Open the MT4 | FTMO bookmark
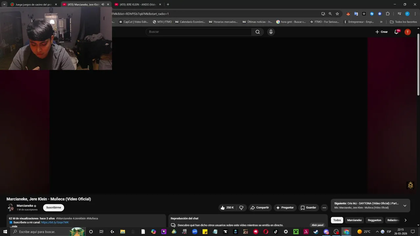This screenshot has width=420, height=236. point(162,22)
